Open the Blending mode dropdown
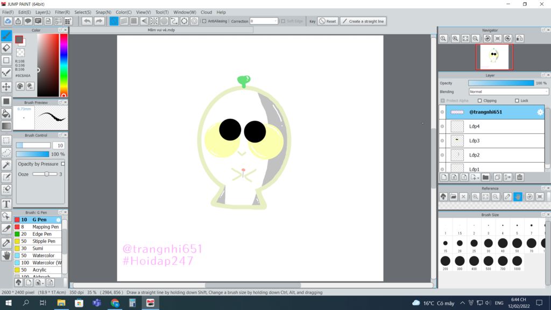Screen dimensions: 551x310 click(508, 91)
